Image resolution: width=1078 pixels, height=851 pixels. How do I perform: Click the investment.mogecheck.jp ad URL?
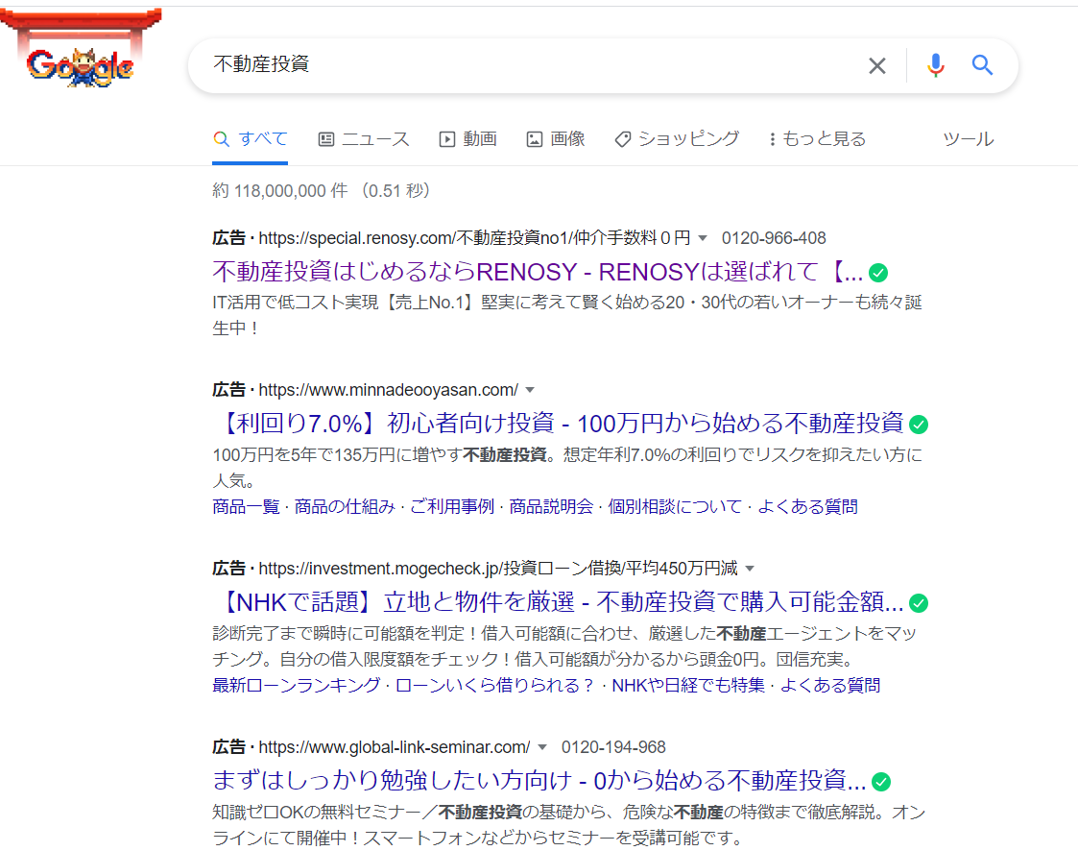point(498,569)
